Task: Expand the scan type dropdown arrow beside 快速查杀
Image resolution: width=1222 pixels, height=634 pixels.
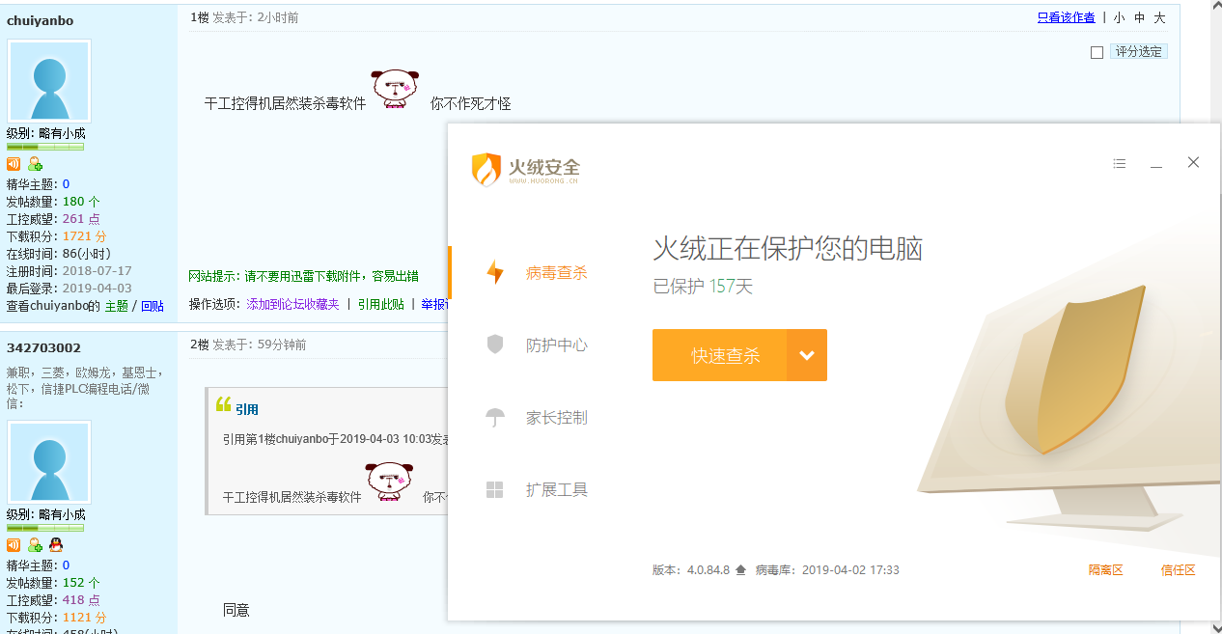Action: (x=807, y=355)
